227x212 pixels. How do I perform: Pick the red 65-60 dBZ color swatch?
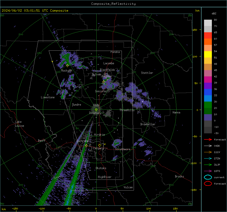[208, 36]
